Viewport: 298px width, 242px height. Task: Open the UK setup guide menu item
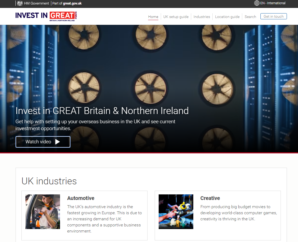(x=176, y=17)
